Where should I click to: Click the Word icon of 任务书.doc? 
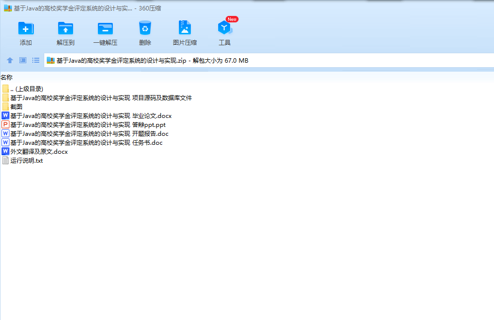click(x=5, y=142)
